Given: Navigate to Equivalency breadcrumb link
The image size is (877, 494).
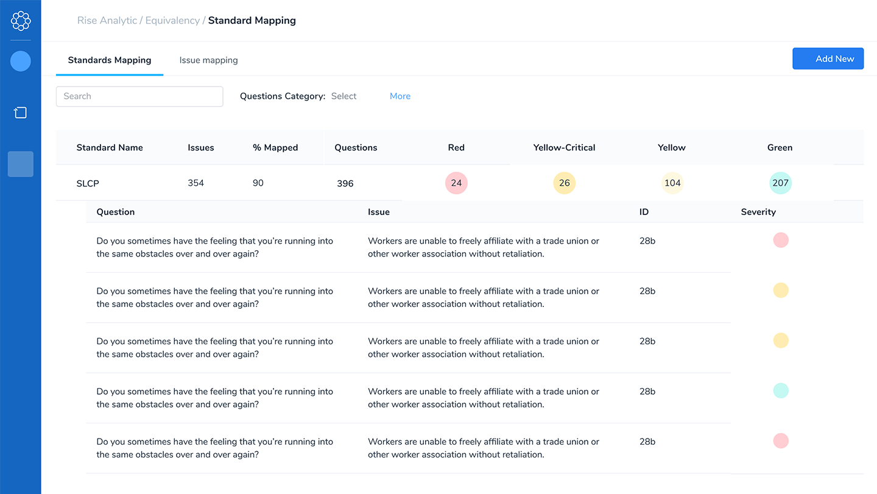Looking at the screenshot, I should (x=172, y=21).
